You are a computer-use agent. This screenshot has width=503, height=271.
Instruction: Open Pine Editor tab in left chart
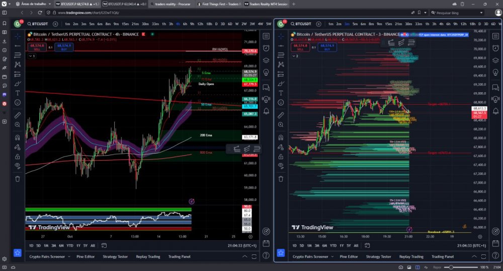coord(86,256)
